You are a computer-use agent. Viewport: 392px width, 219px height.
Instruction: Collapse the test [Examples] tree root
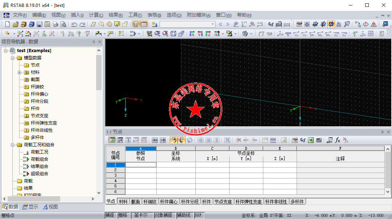tap(5, 51)
